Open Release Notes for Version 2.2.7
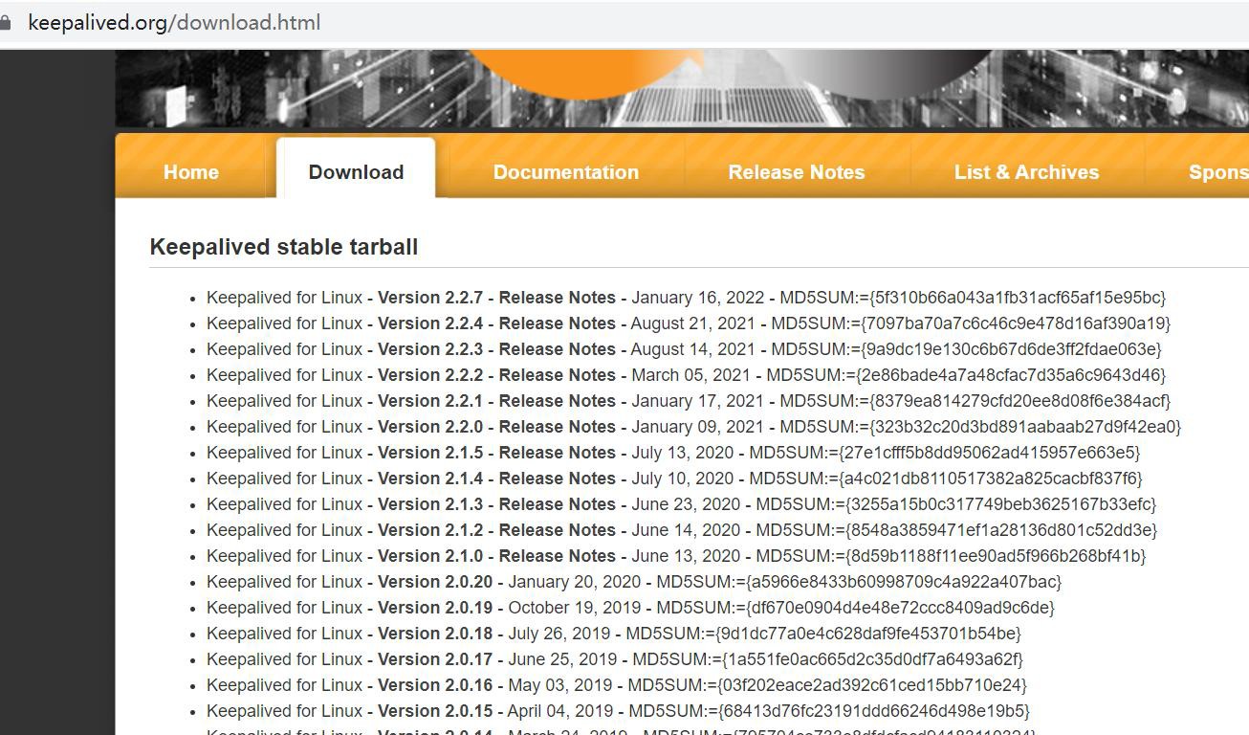 pos(557,298)
